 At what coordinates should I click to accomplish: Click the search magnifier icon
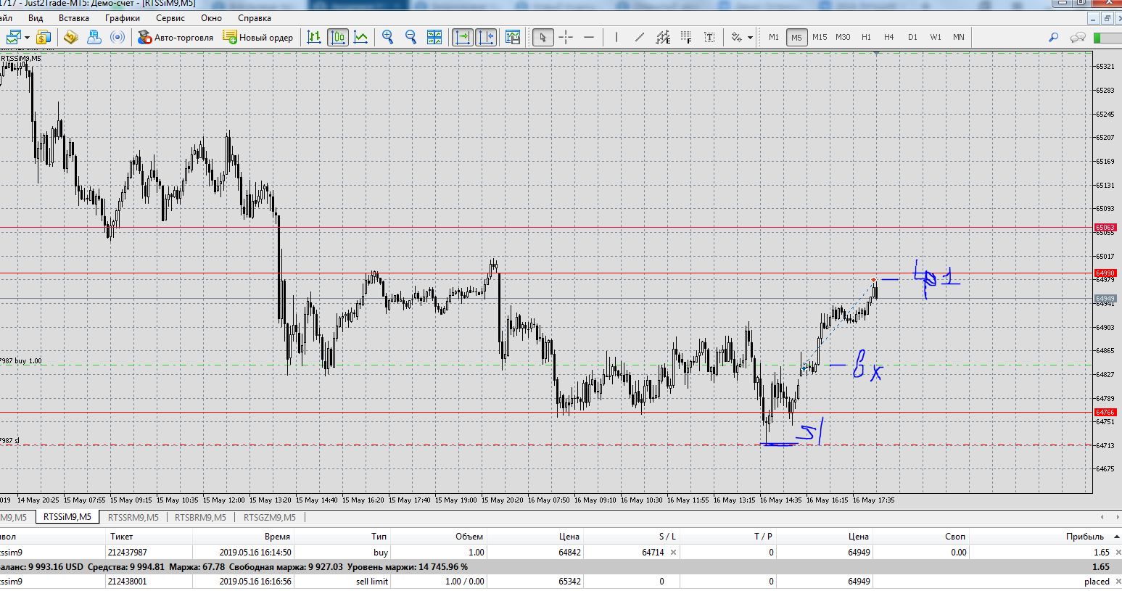coord(1054,37)
